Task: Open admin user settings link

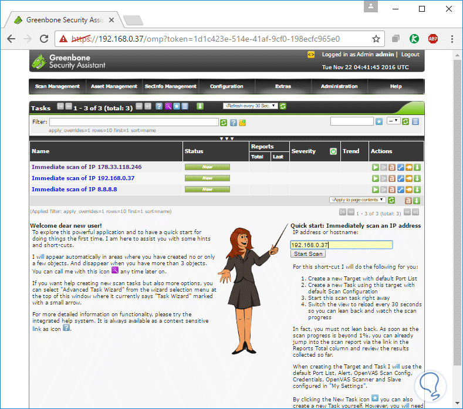Action: click(x=384, y=55)
